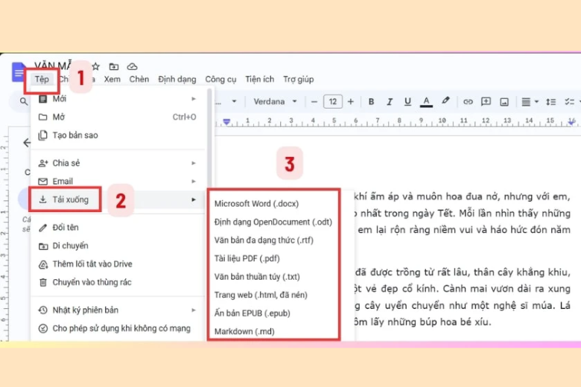The width and height of the screenshot is (581, 387).
Task: Expand the Email submenu
Action: pyautogui.click(x=118, y=181)
